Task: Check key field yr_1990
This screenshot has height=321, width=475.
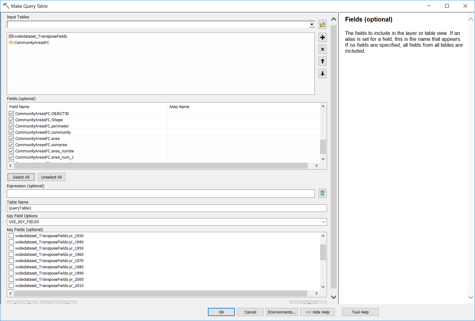Action: pyautogui.click(x=11, y=273)
